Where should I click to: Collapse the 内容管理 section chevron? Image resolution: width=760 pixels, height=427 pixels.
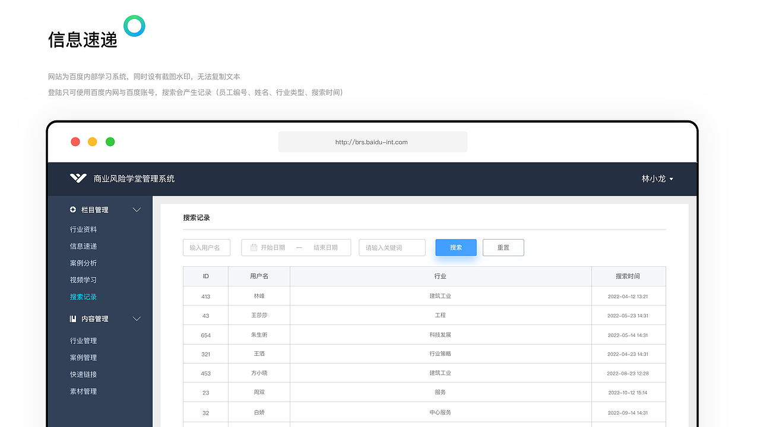pyautogui.click(x=137, y=318)
